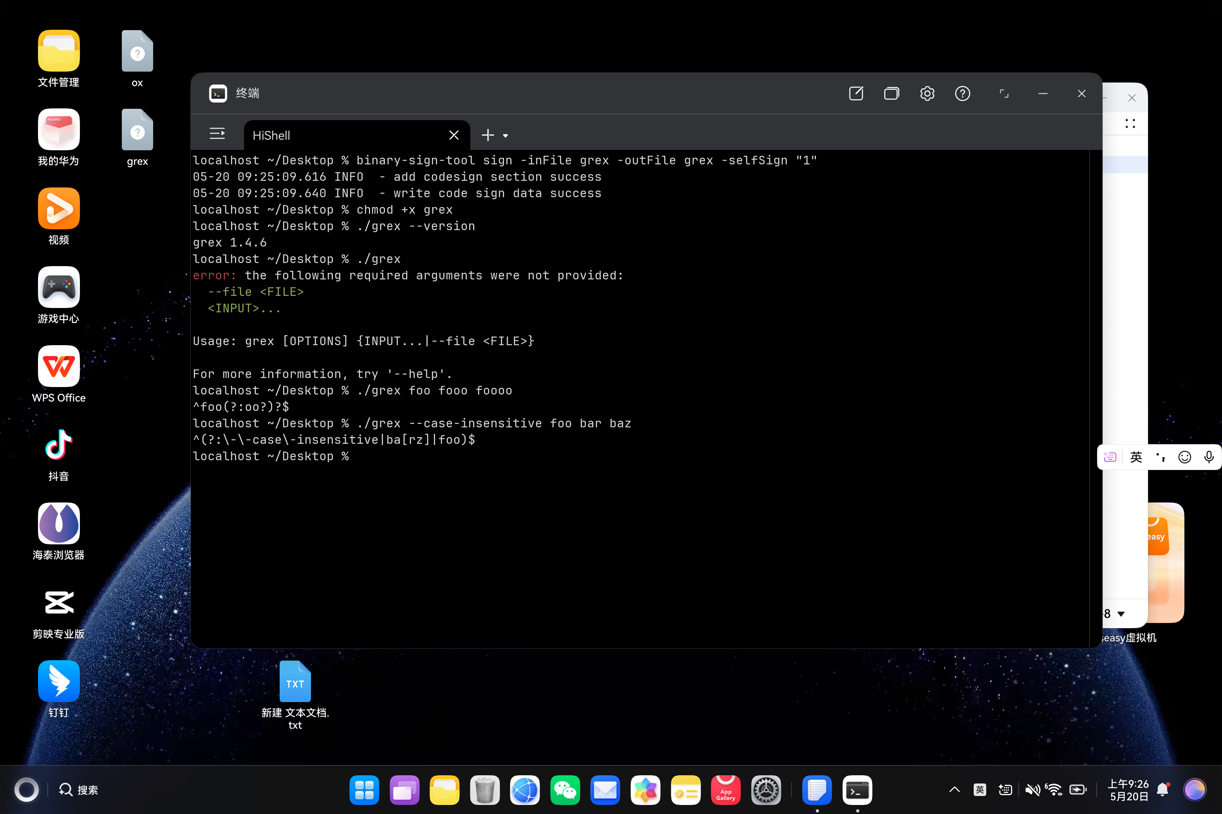Click the tray keyboard input icon
The width and height of the screenshot is (1222, 814).
coord(1005,790)
